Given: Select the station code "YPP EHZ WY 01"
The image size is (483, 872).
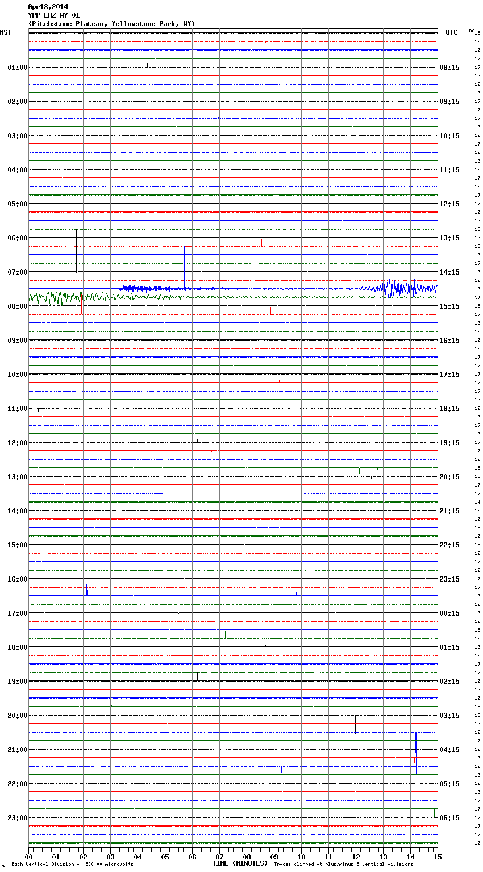Looking at the screenshot, I should pos(54,15).
